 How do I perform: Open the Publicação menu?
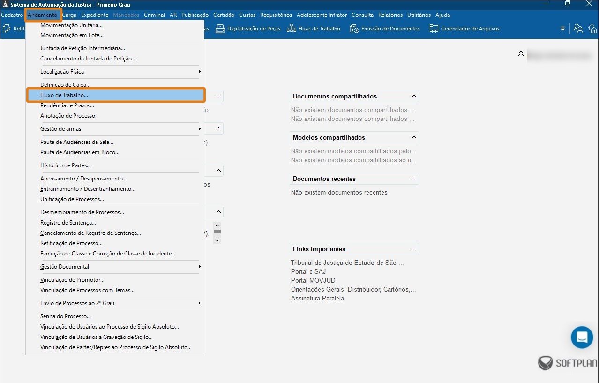click(195, 15)
